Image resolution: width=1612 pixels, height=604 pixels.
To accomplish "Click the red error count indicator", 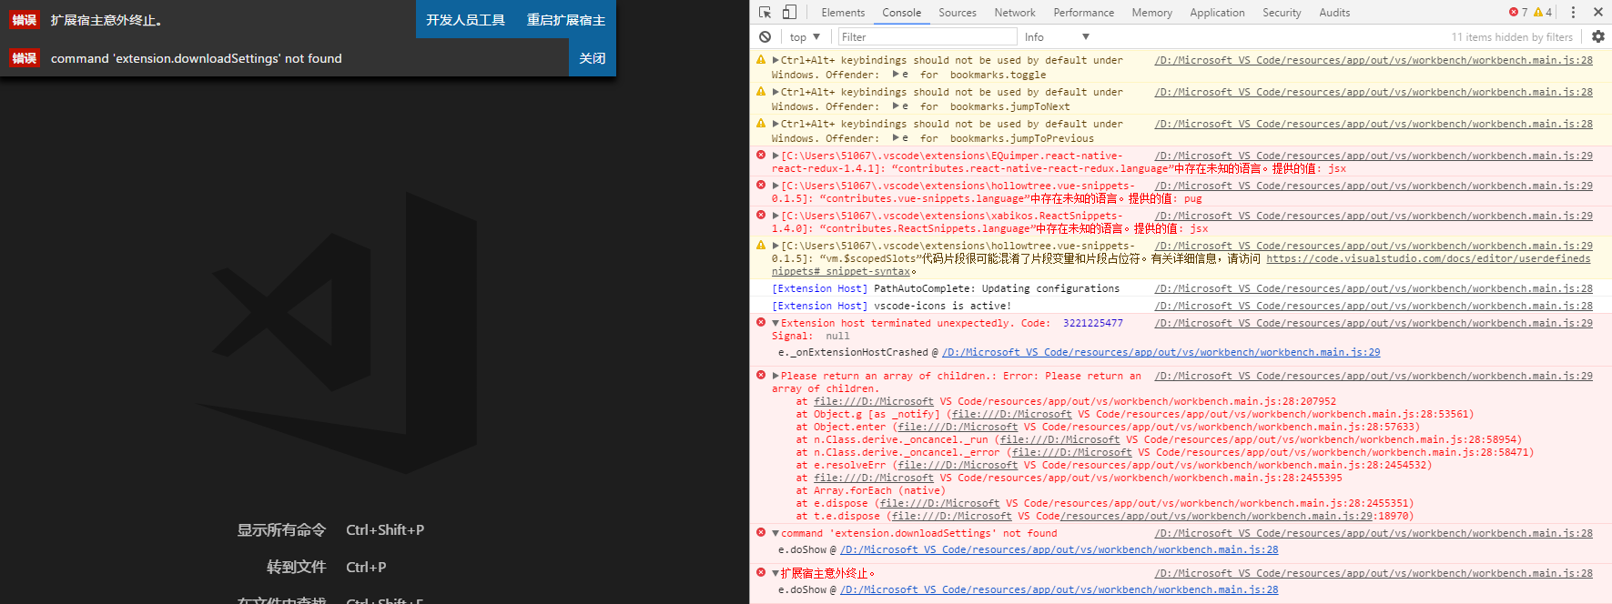I will [x=1518, y=12].
